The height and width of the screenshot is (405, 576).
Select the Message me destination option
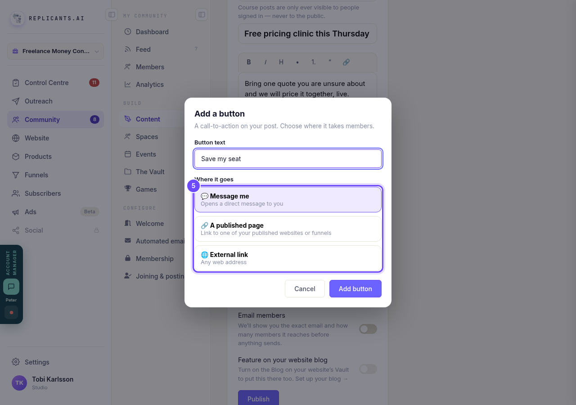(288, 199)
